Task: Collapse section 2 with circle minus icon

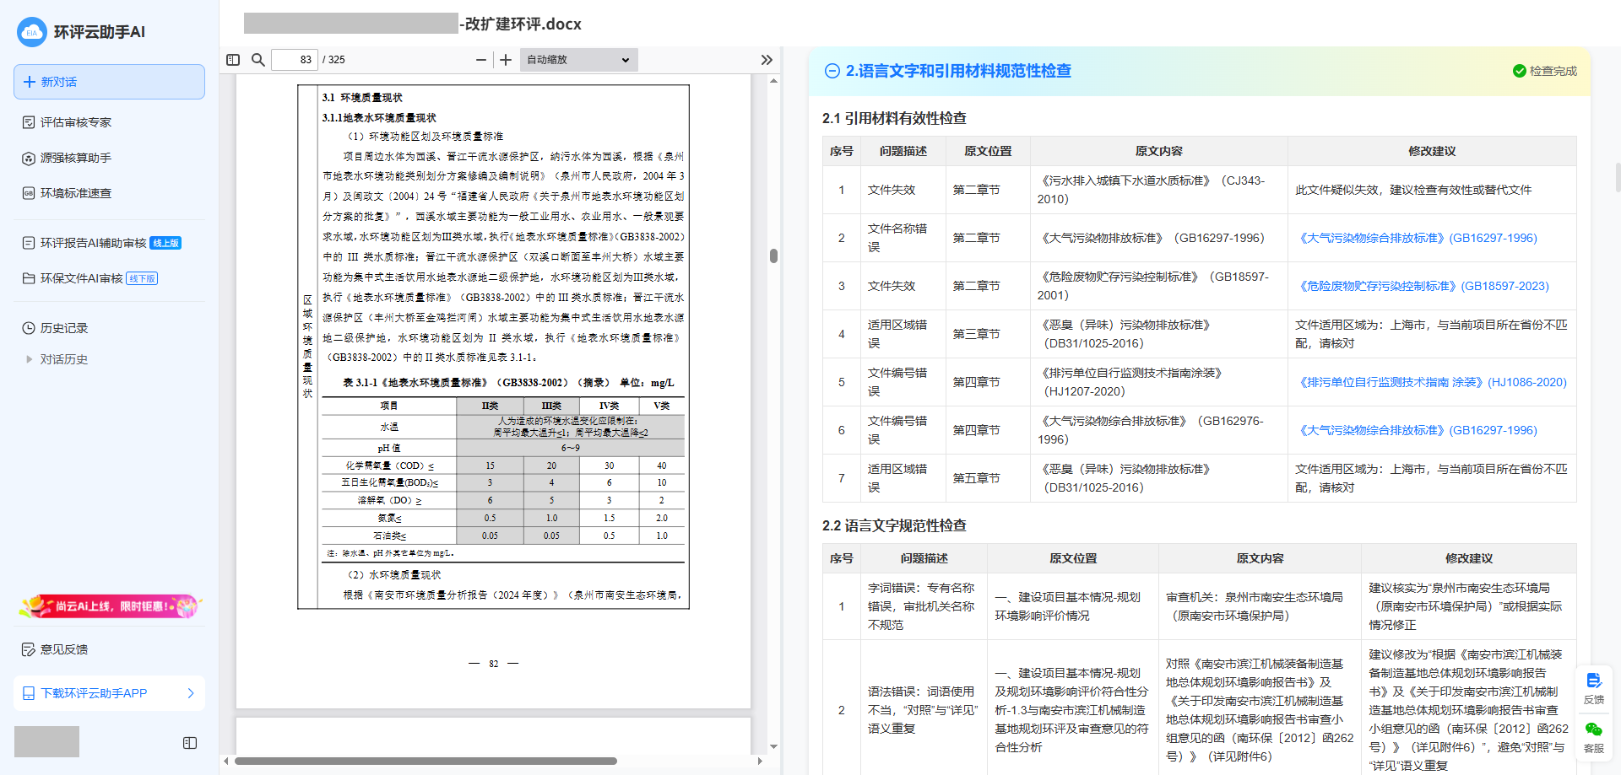Action: (x=832, y=71)
